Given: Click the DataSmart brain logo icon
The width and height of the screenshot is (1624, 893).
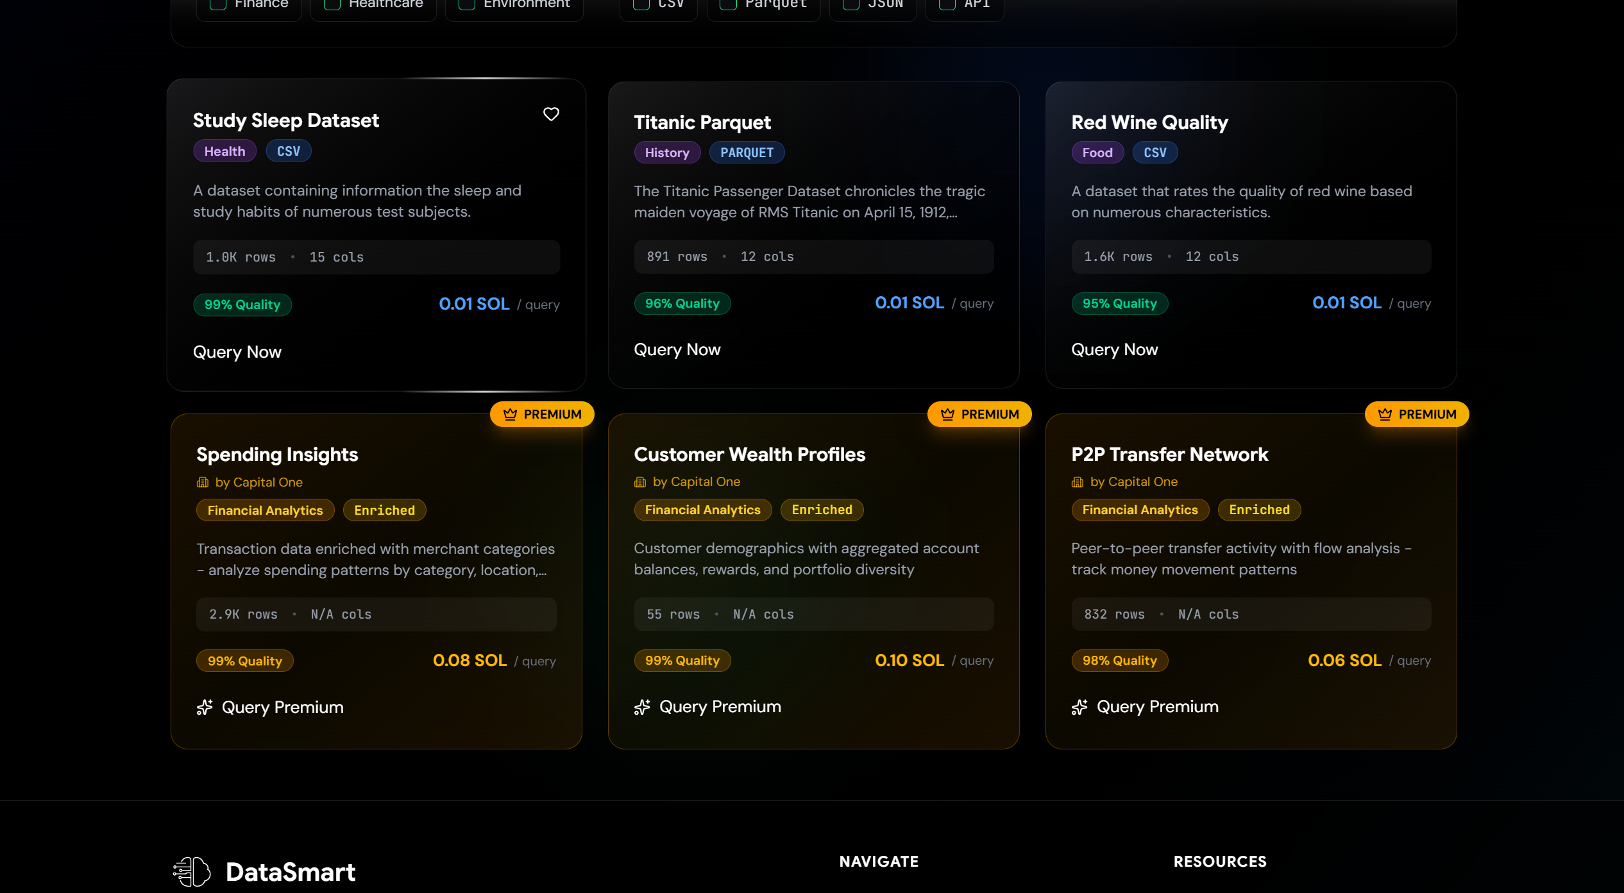Looking at the screenshot, I should 192,871.
